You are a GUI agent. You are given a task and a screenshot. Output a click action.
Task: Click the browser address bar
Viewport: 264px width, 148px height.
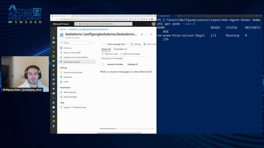tap(94, 19)
